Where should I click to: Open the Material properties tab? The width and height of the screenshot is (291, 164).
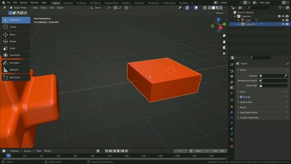coord(231,140)
